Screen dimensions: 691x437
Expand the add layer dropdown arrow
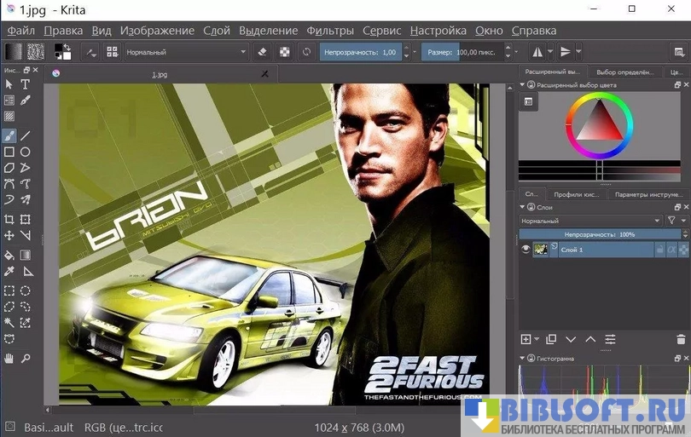click(537, 339)
